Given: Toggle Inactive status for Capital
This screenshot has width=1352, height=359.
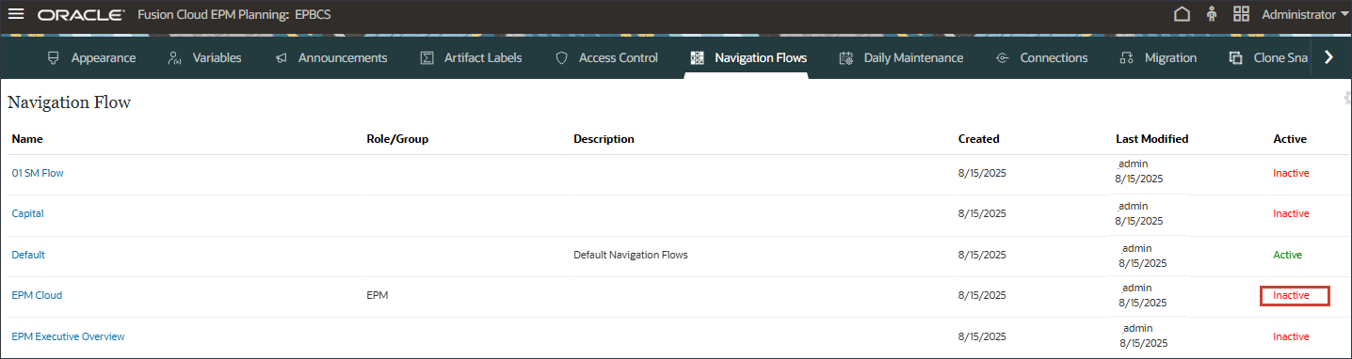Looking at the screenshot, I should click(1291, 213).
